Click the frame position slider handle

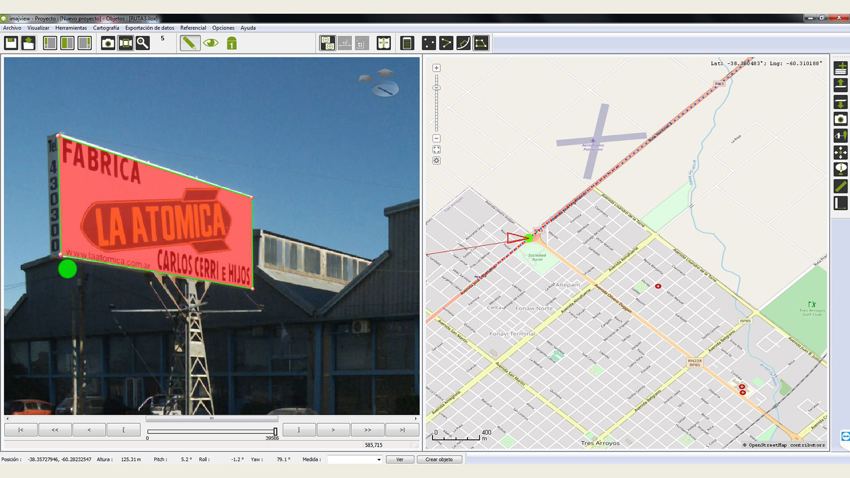coord(275,431)
